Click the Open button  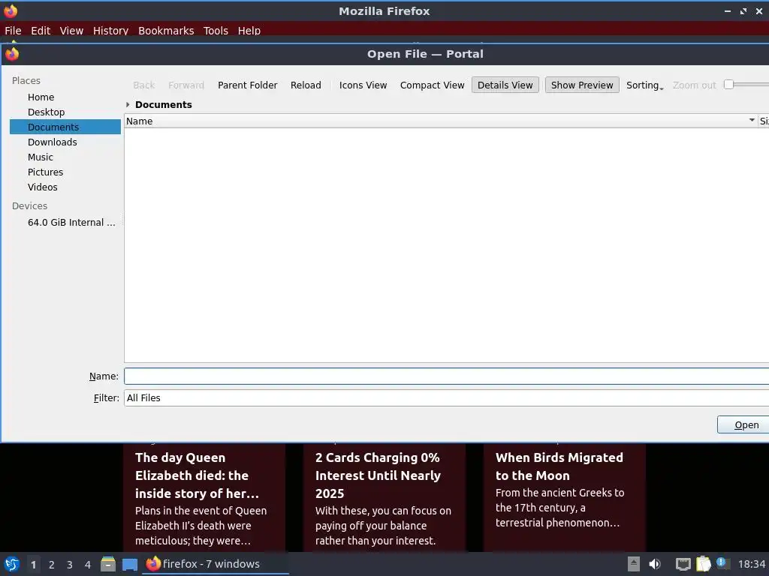tap(743, 424)
